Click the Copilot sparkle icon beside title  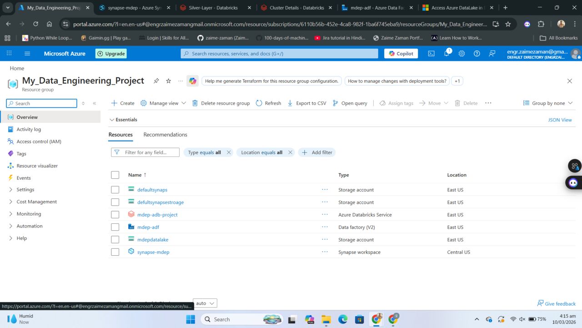point(193,81)
